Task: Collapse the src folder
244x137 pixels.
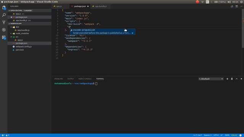Action: click(11, 37)
